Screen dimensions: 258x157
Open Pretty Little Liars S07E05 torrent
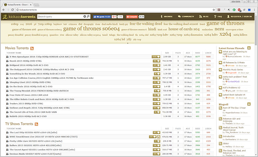click(x=36, y=141)
